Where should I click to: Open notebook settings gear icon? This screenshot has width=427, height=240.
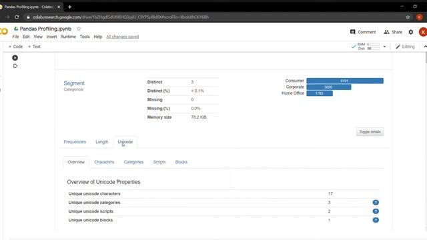click(x=411, y=32)
